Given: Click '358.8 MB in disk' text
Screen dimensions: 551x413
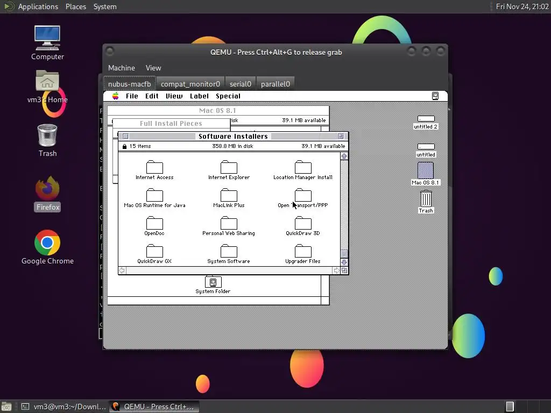Looking at the screenshot, I should point(232,146).
